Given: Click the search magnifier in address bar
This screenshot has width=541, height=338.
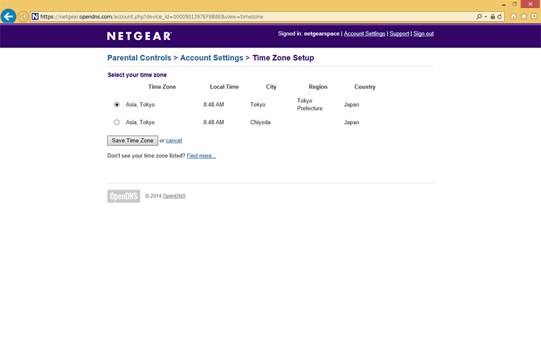Looking at the screenshot, I should pos(479,16).
